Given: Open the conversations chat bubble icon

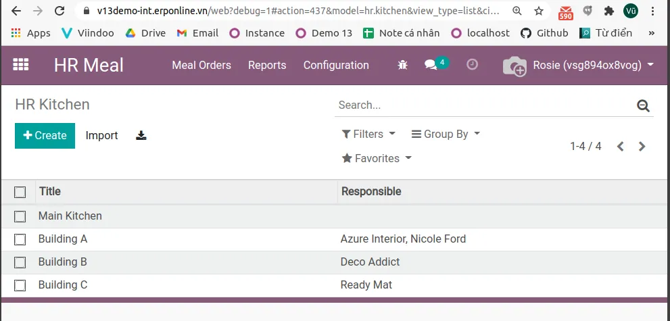Looking at the screenshot, I should point(431,64).
